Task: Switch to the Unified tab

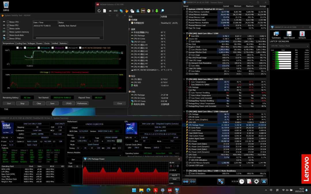Action: pyautogui.click(x=55, y=43)
